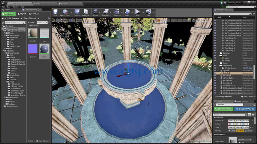
Task: Open the Cinematics toolbar icon
Action: (117, 12)
